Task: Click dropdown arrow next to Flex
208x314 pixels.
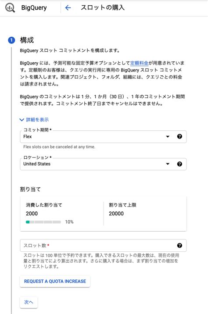Action: pos(168,136)
